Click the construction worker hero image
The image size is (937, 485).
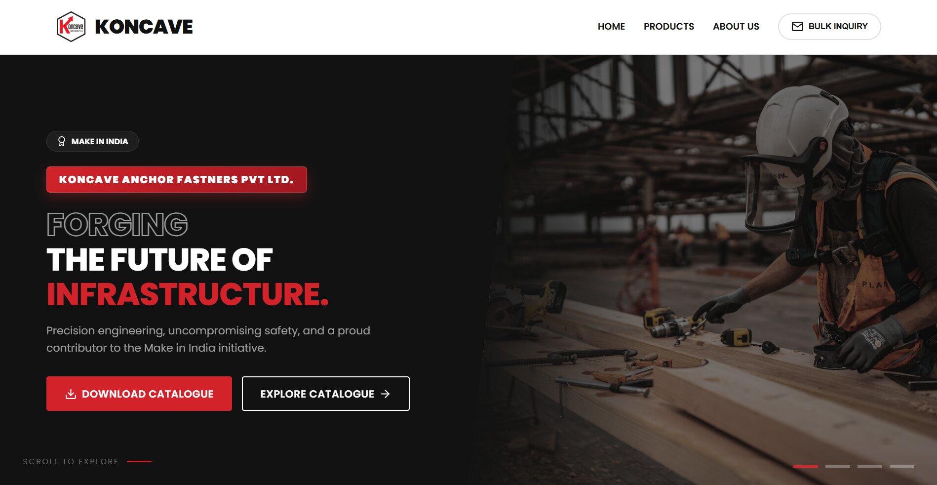click(706, 270)
